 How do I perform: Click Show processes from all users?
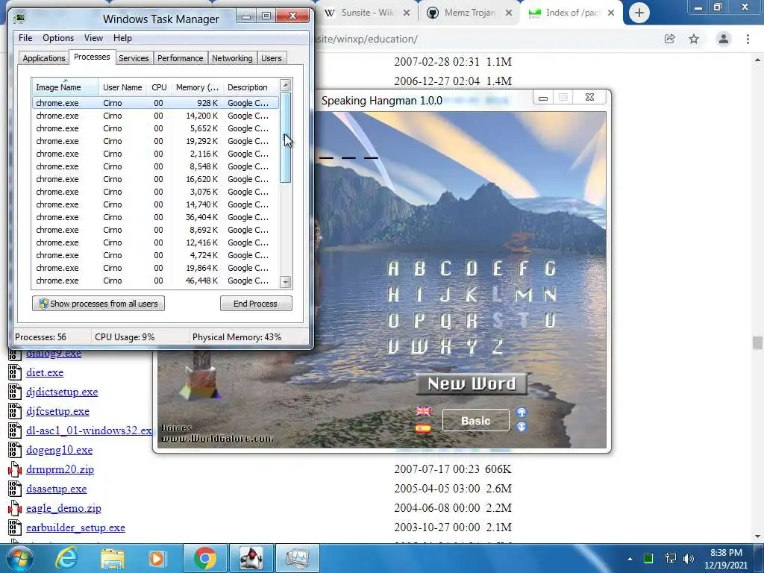point(98,304)
